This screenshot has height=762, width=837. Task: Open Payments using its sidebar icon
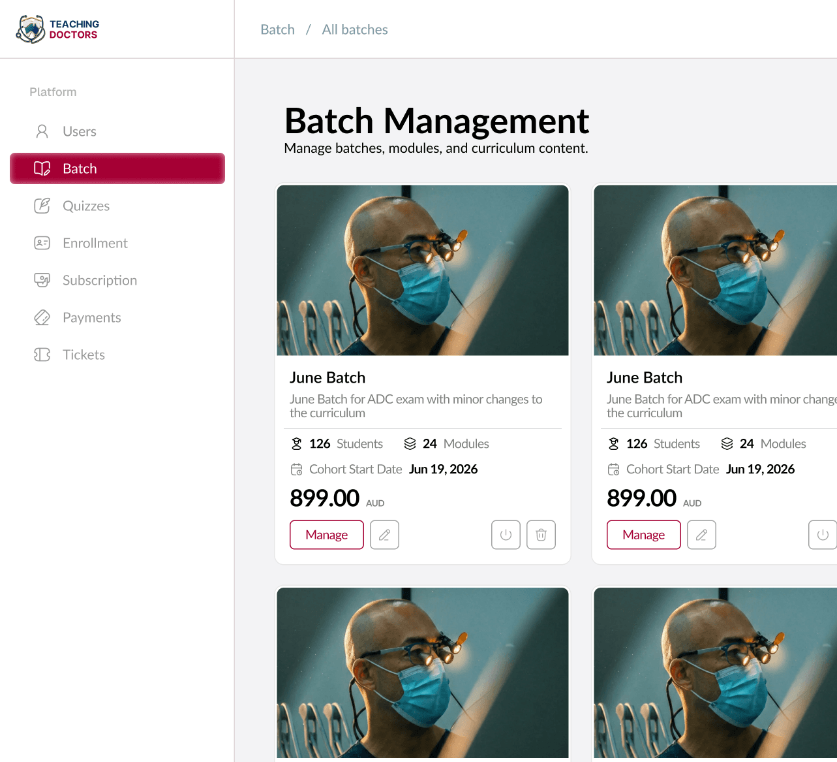click(x=42, y=317)
